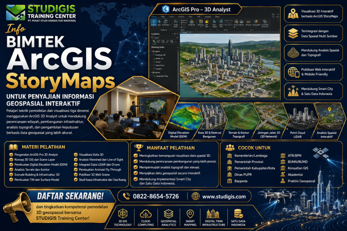Click the Materi Pelatihan open-book icon
Image resolution: width=347 pixels, height=231 pixels.
click(x=13, y=147)
